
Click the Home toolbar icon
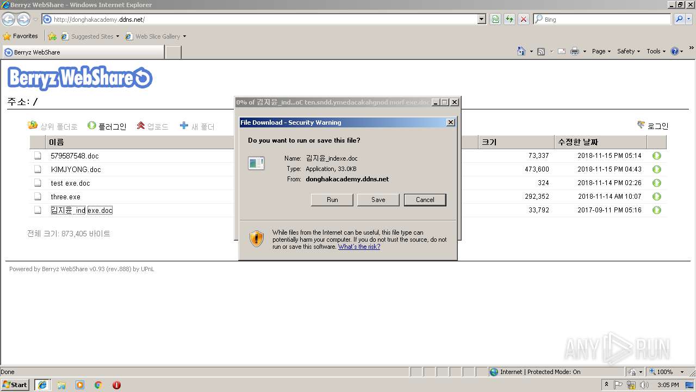click(x=521, y=51)
